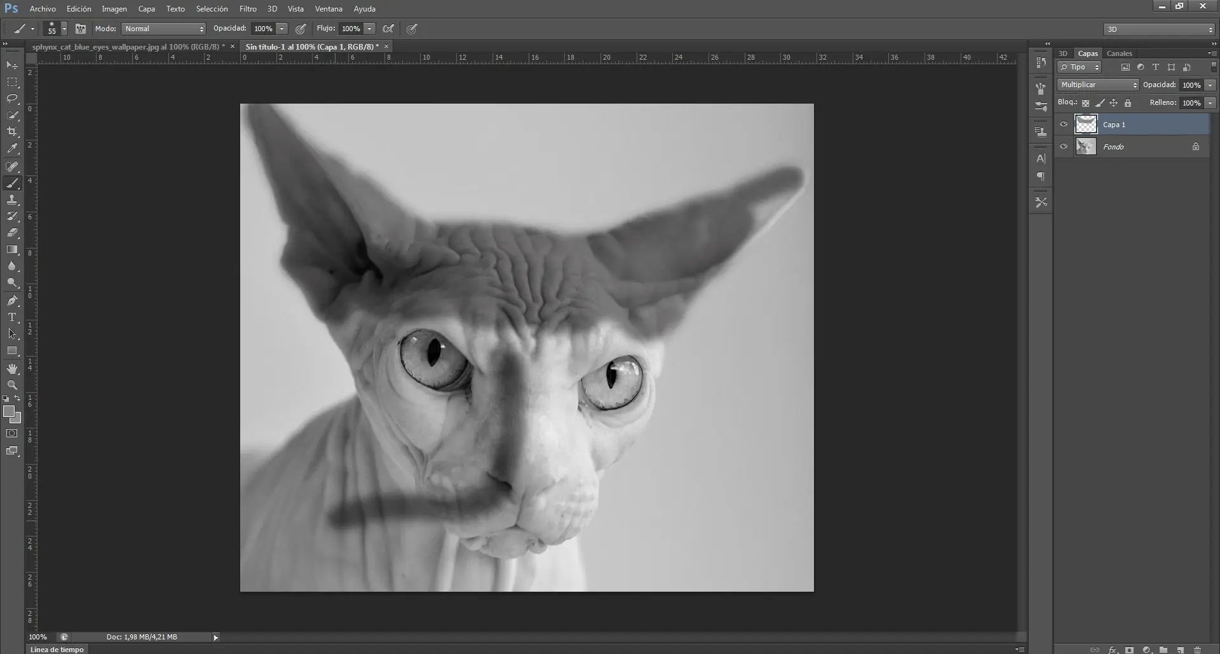The width and height of the screenshot is (1220, 654).
Task: Open the brush panel toggle button
Action: click(x=81, y=29)
